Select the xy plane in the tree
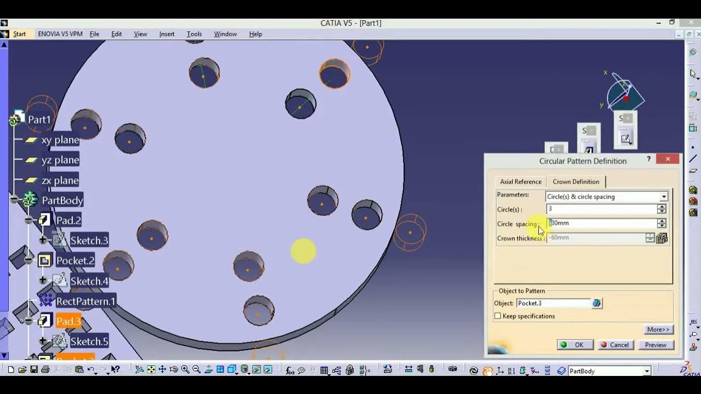 [60, 140]
